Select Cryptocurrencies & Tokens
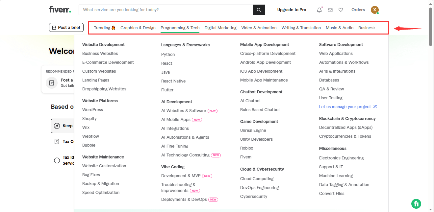Viewport: 434px width, 212px height. [x=345, y=136]
